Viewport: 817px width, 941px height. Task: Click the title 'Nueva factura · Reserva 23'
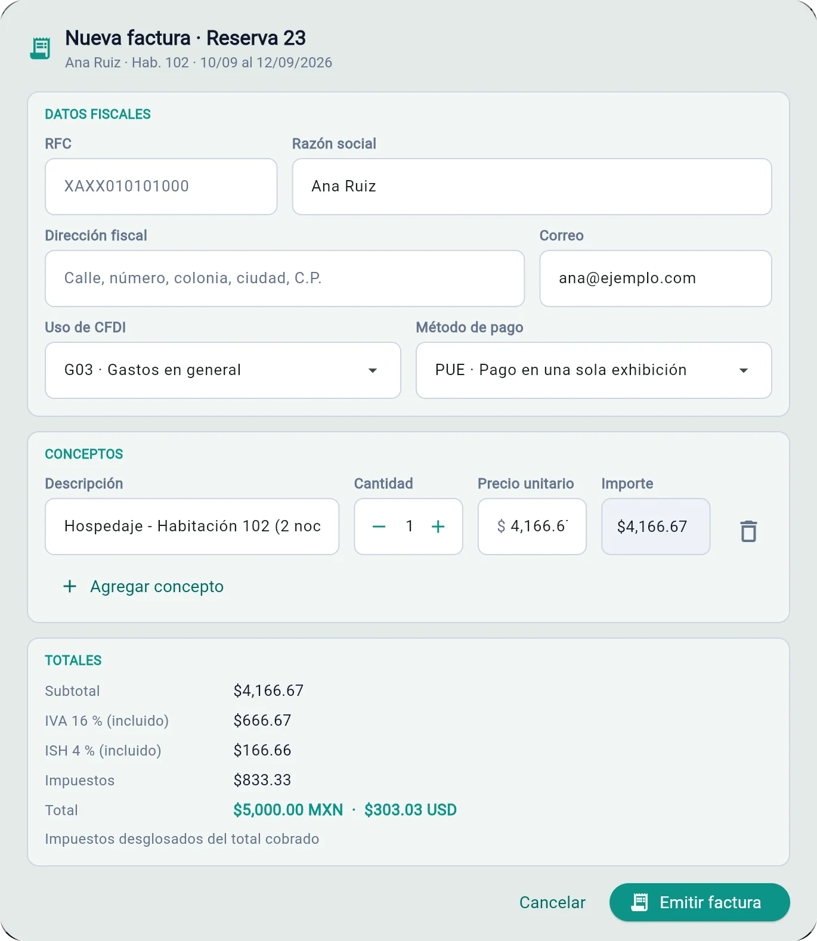coord(185,38)
